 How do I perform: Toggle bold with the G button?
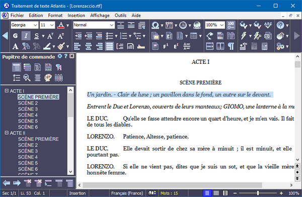pos(16,36)
